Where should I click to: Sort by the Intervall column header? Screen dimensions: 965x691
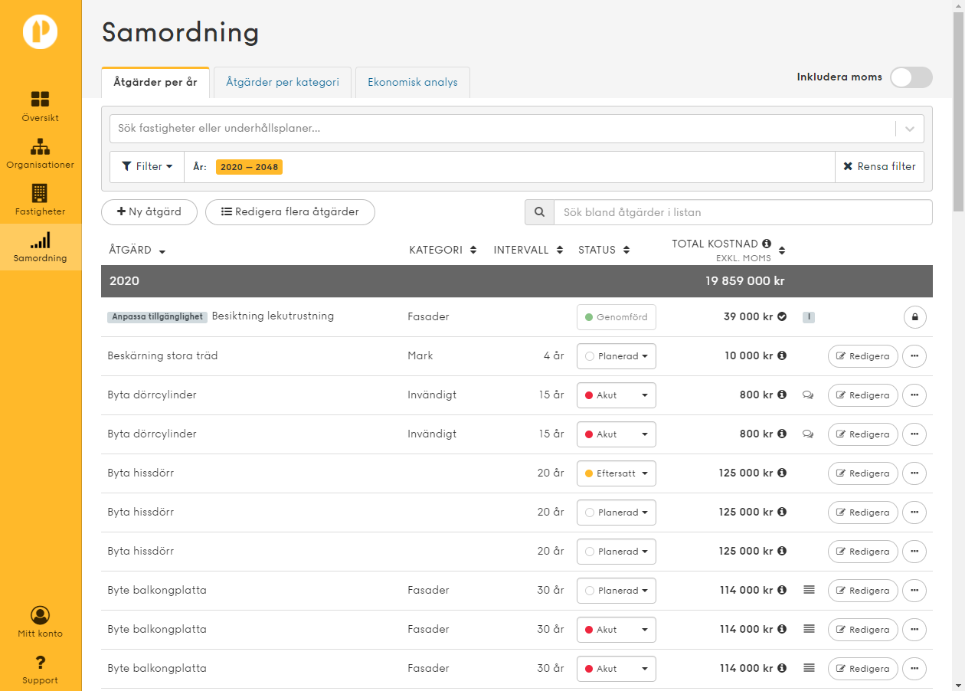(x=528, y=250)
